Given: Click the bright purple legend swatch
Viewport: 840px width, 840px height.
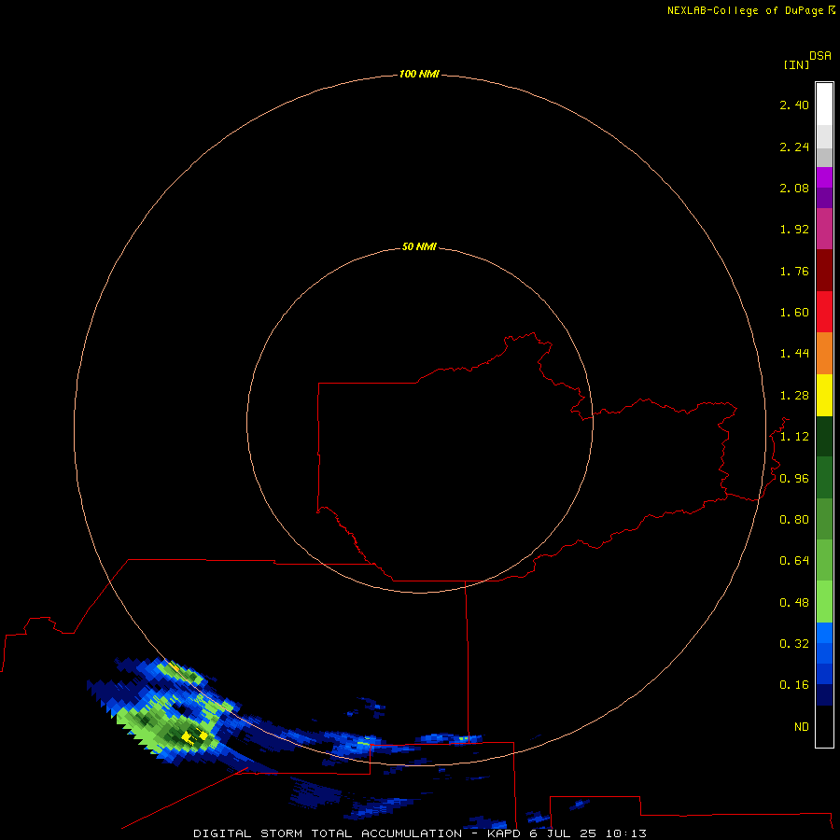Looking at the screenshot, I should pyautogui.click(x=824, y=177).
